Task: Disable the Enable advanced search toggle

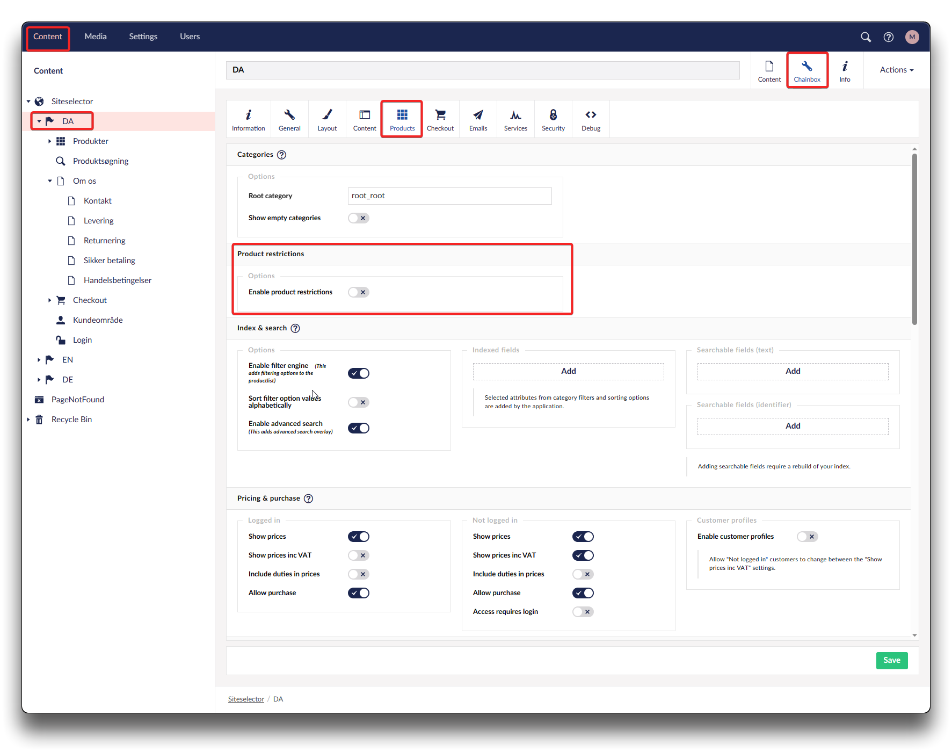Action: pos(358,428)
